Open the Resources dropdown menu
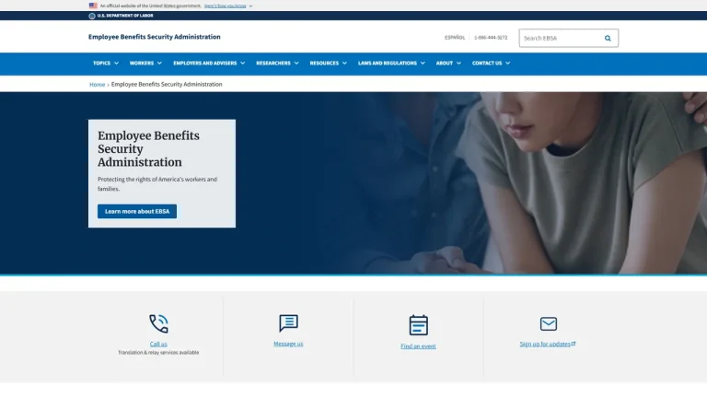Screen dimensions: 707x398 pyautogui.click(x=329, y=64)
